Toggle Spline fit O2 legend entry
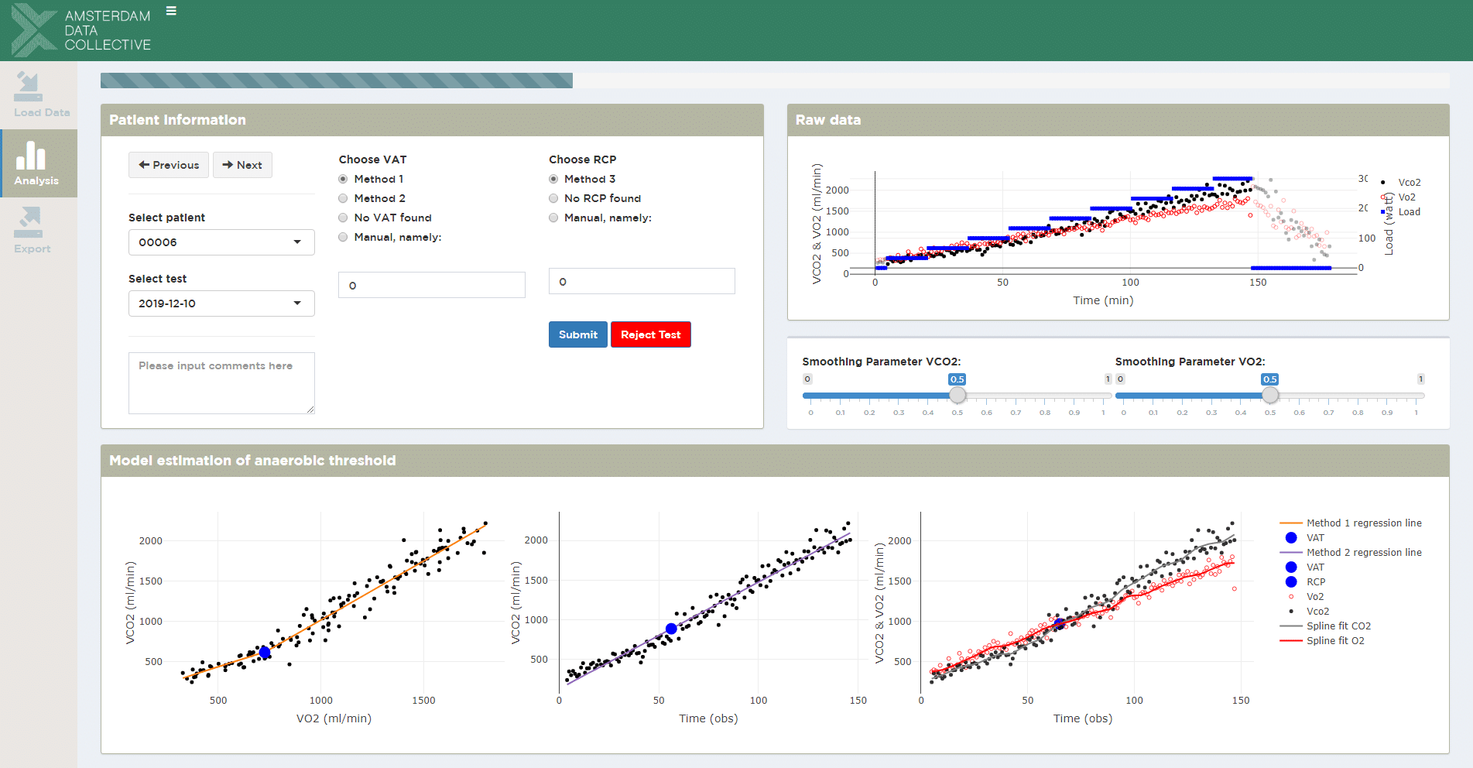The width and height of the screenshot is (1473, 768). pyautogui.click(x=1334, y=640)
